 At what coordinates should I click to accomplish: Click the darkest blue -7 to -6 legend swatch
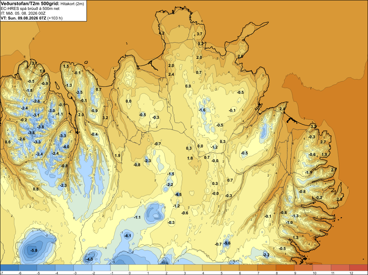(x=9, y=268)
